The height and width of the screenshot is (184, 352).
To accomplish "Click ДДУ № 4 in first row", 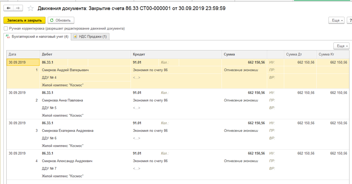I will [49, 78].
